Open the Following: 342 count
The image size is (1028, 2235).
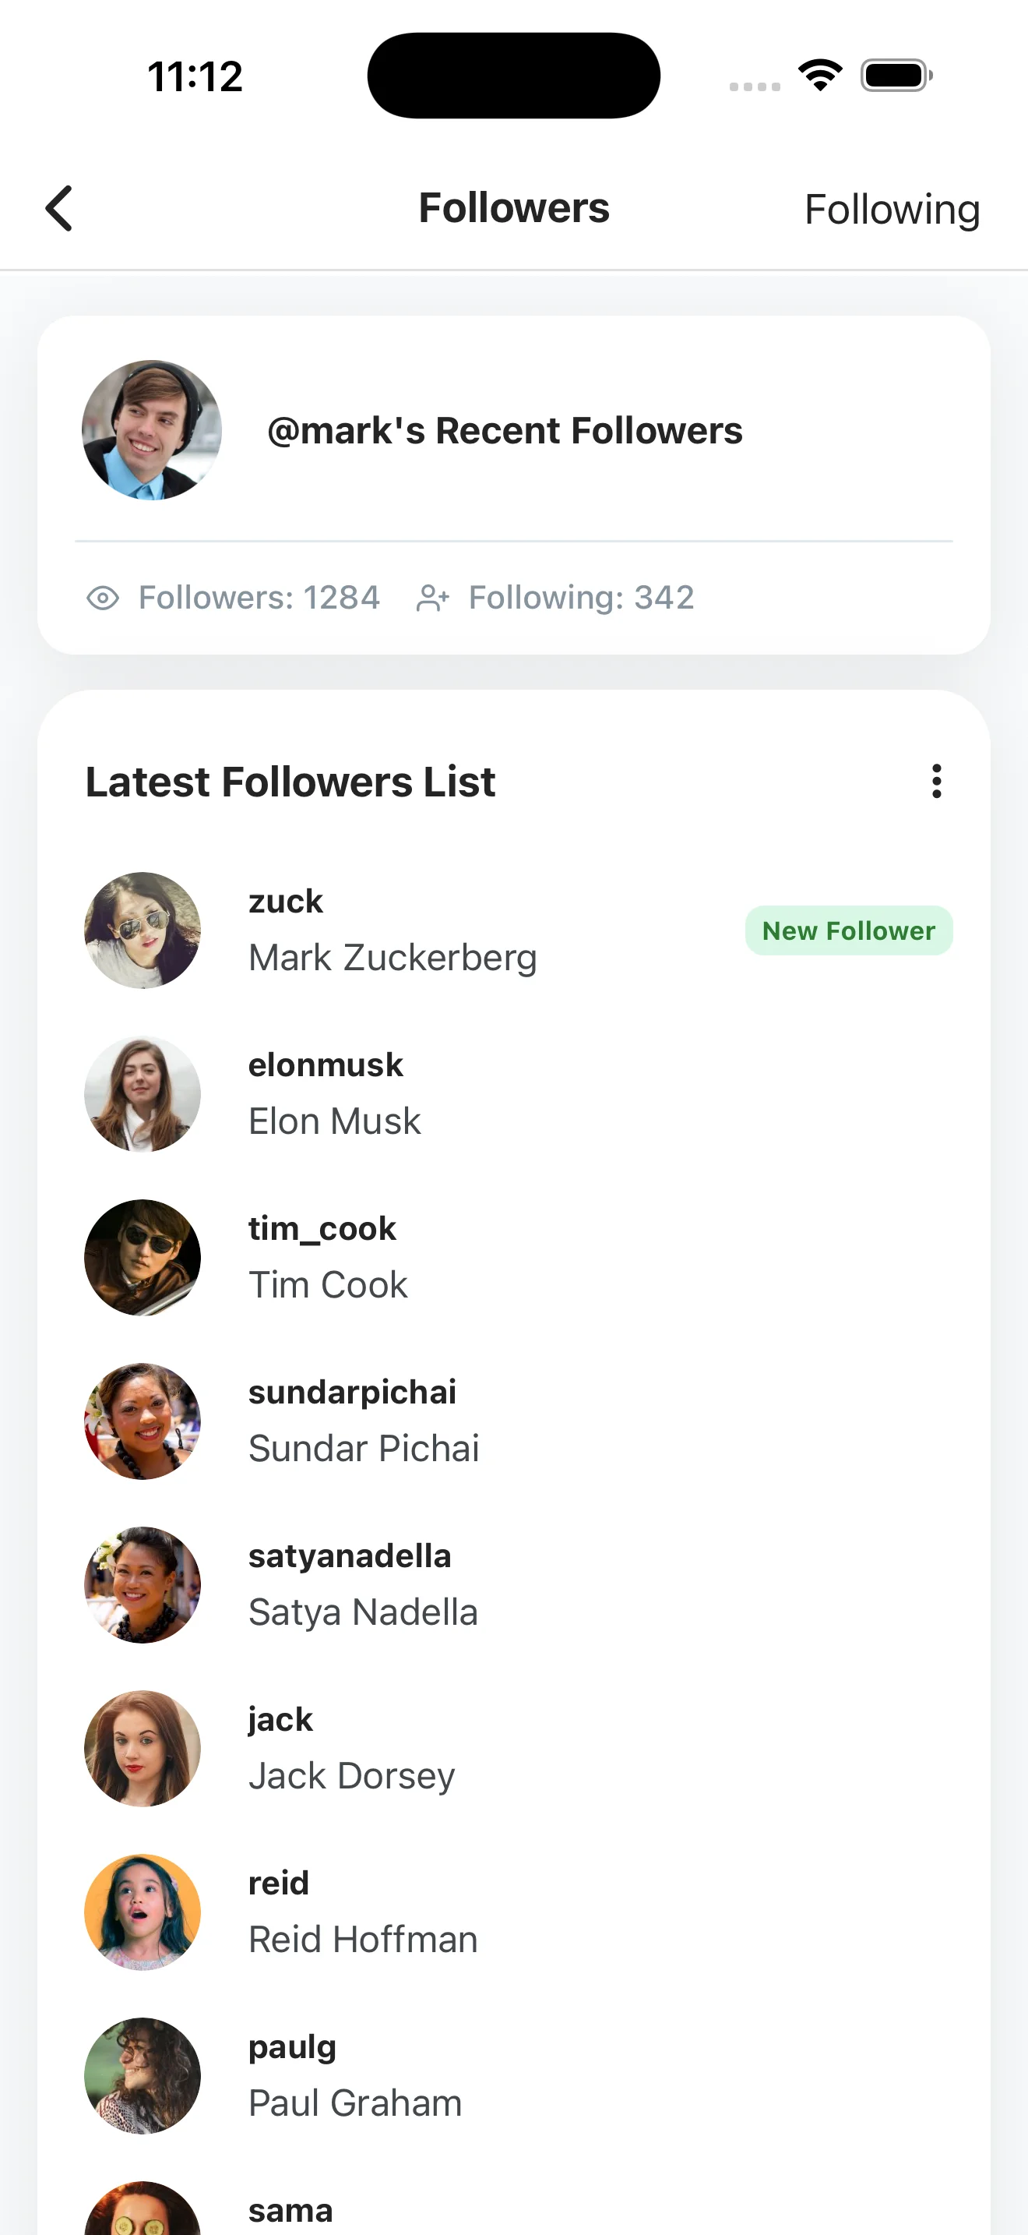(582, 598)
